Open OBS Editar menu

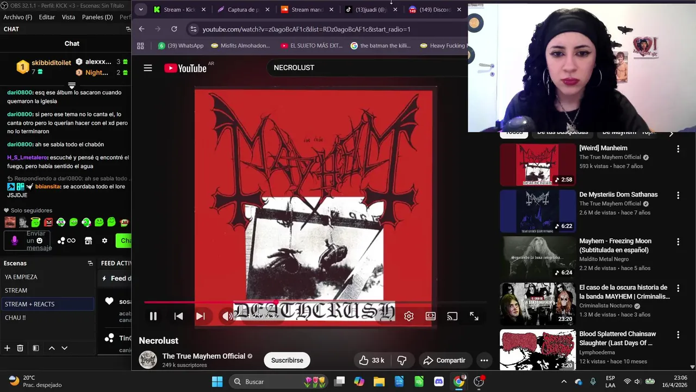(x=47, y=17)
